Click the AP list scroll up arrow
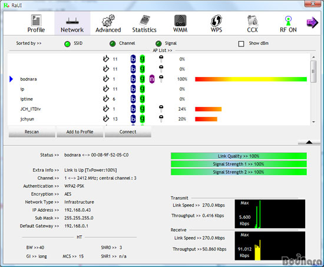 point(313,57)
